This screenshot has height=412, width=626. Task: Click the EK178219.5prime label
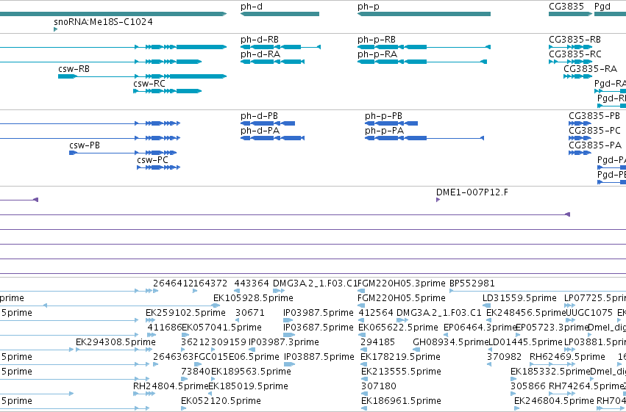click(x=400, y=357)
